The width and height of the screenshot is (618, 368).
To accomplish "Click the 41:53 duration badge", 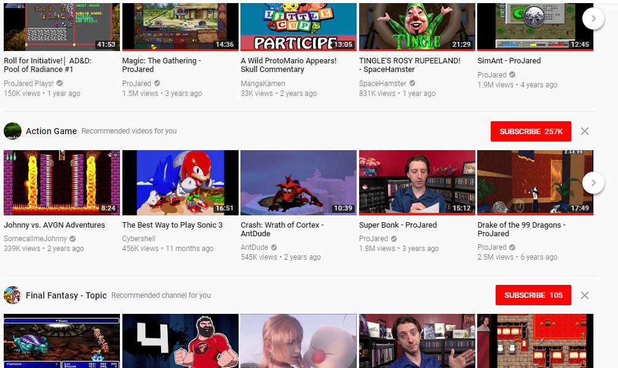I will [x=106, y=44].
